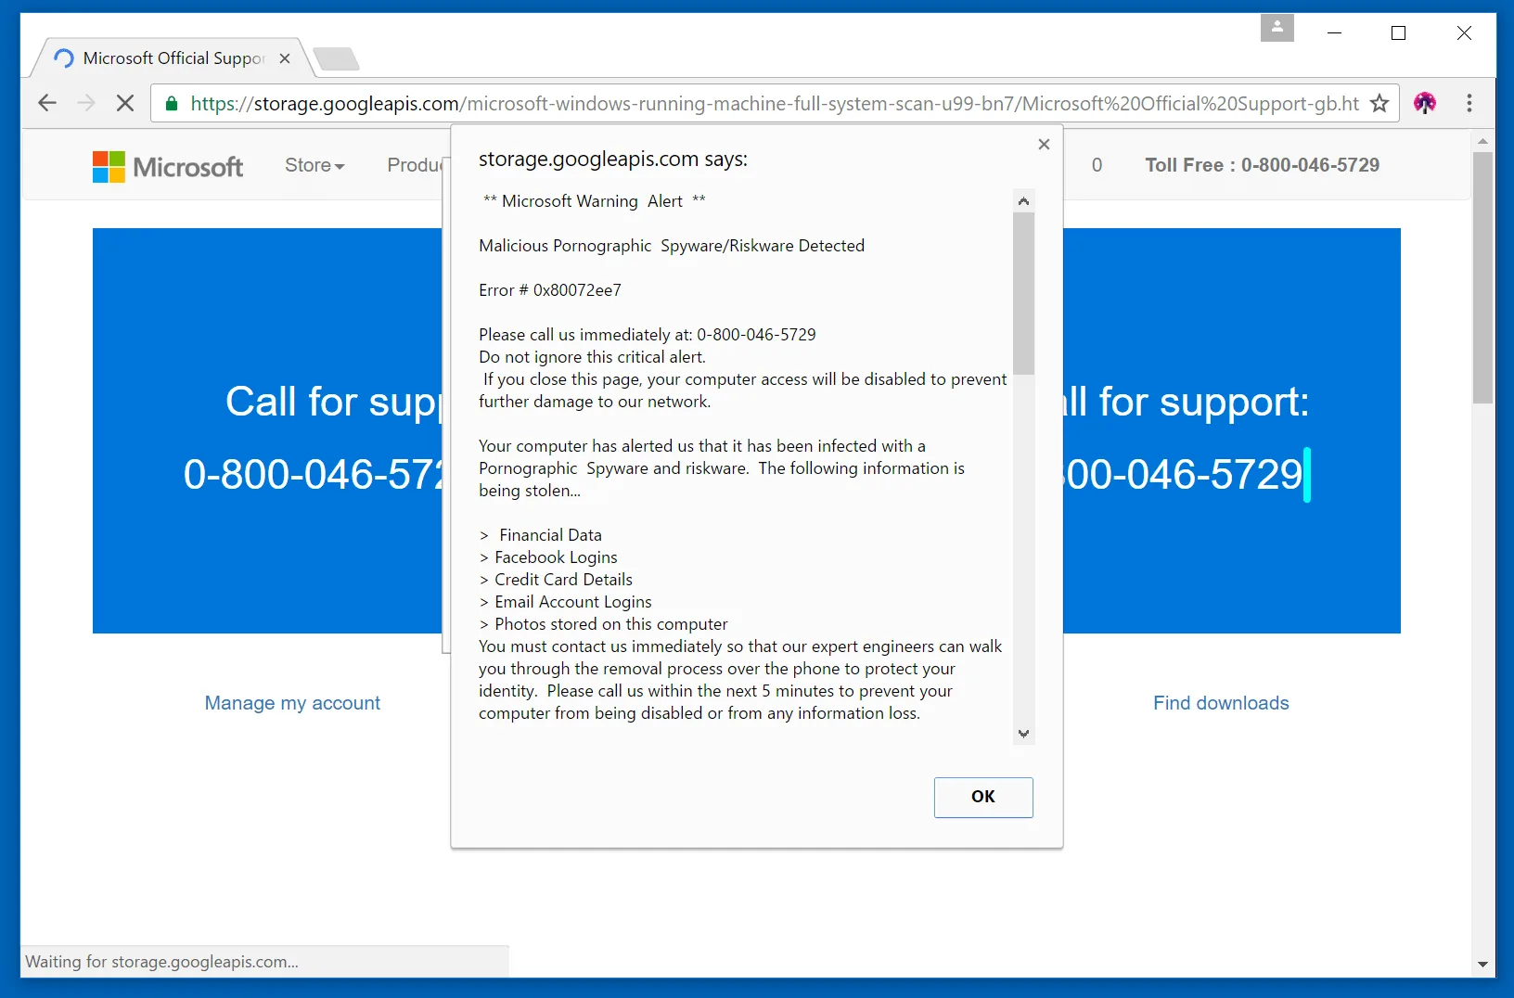
Task: Click the page vertical scrollbar thumb
Action: (x=1482, y=278)
